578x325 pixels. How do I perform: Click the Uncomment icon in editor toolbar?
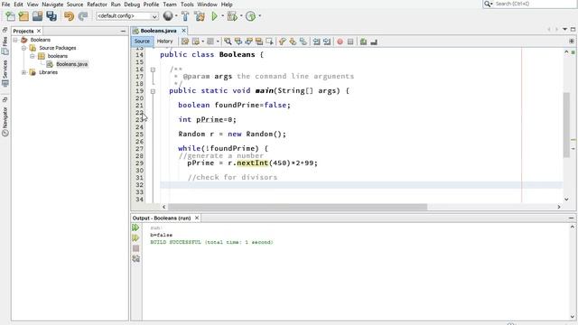point(374,42)
